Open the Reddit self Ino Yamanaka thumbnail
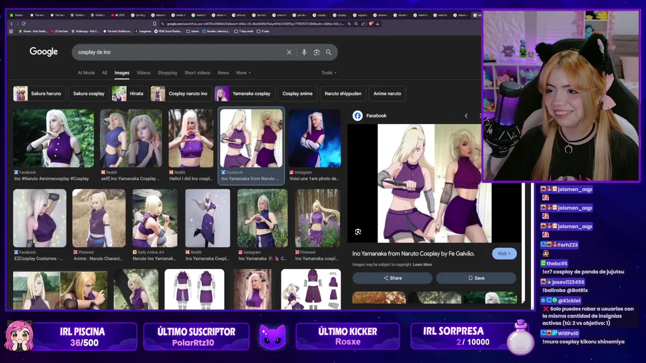Screen dimensions: 646x363 point(131,138)
